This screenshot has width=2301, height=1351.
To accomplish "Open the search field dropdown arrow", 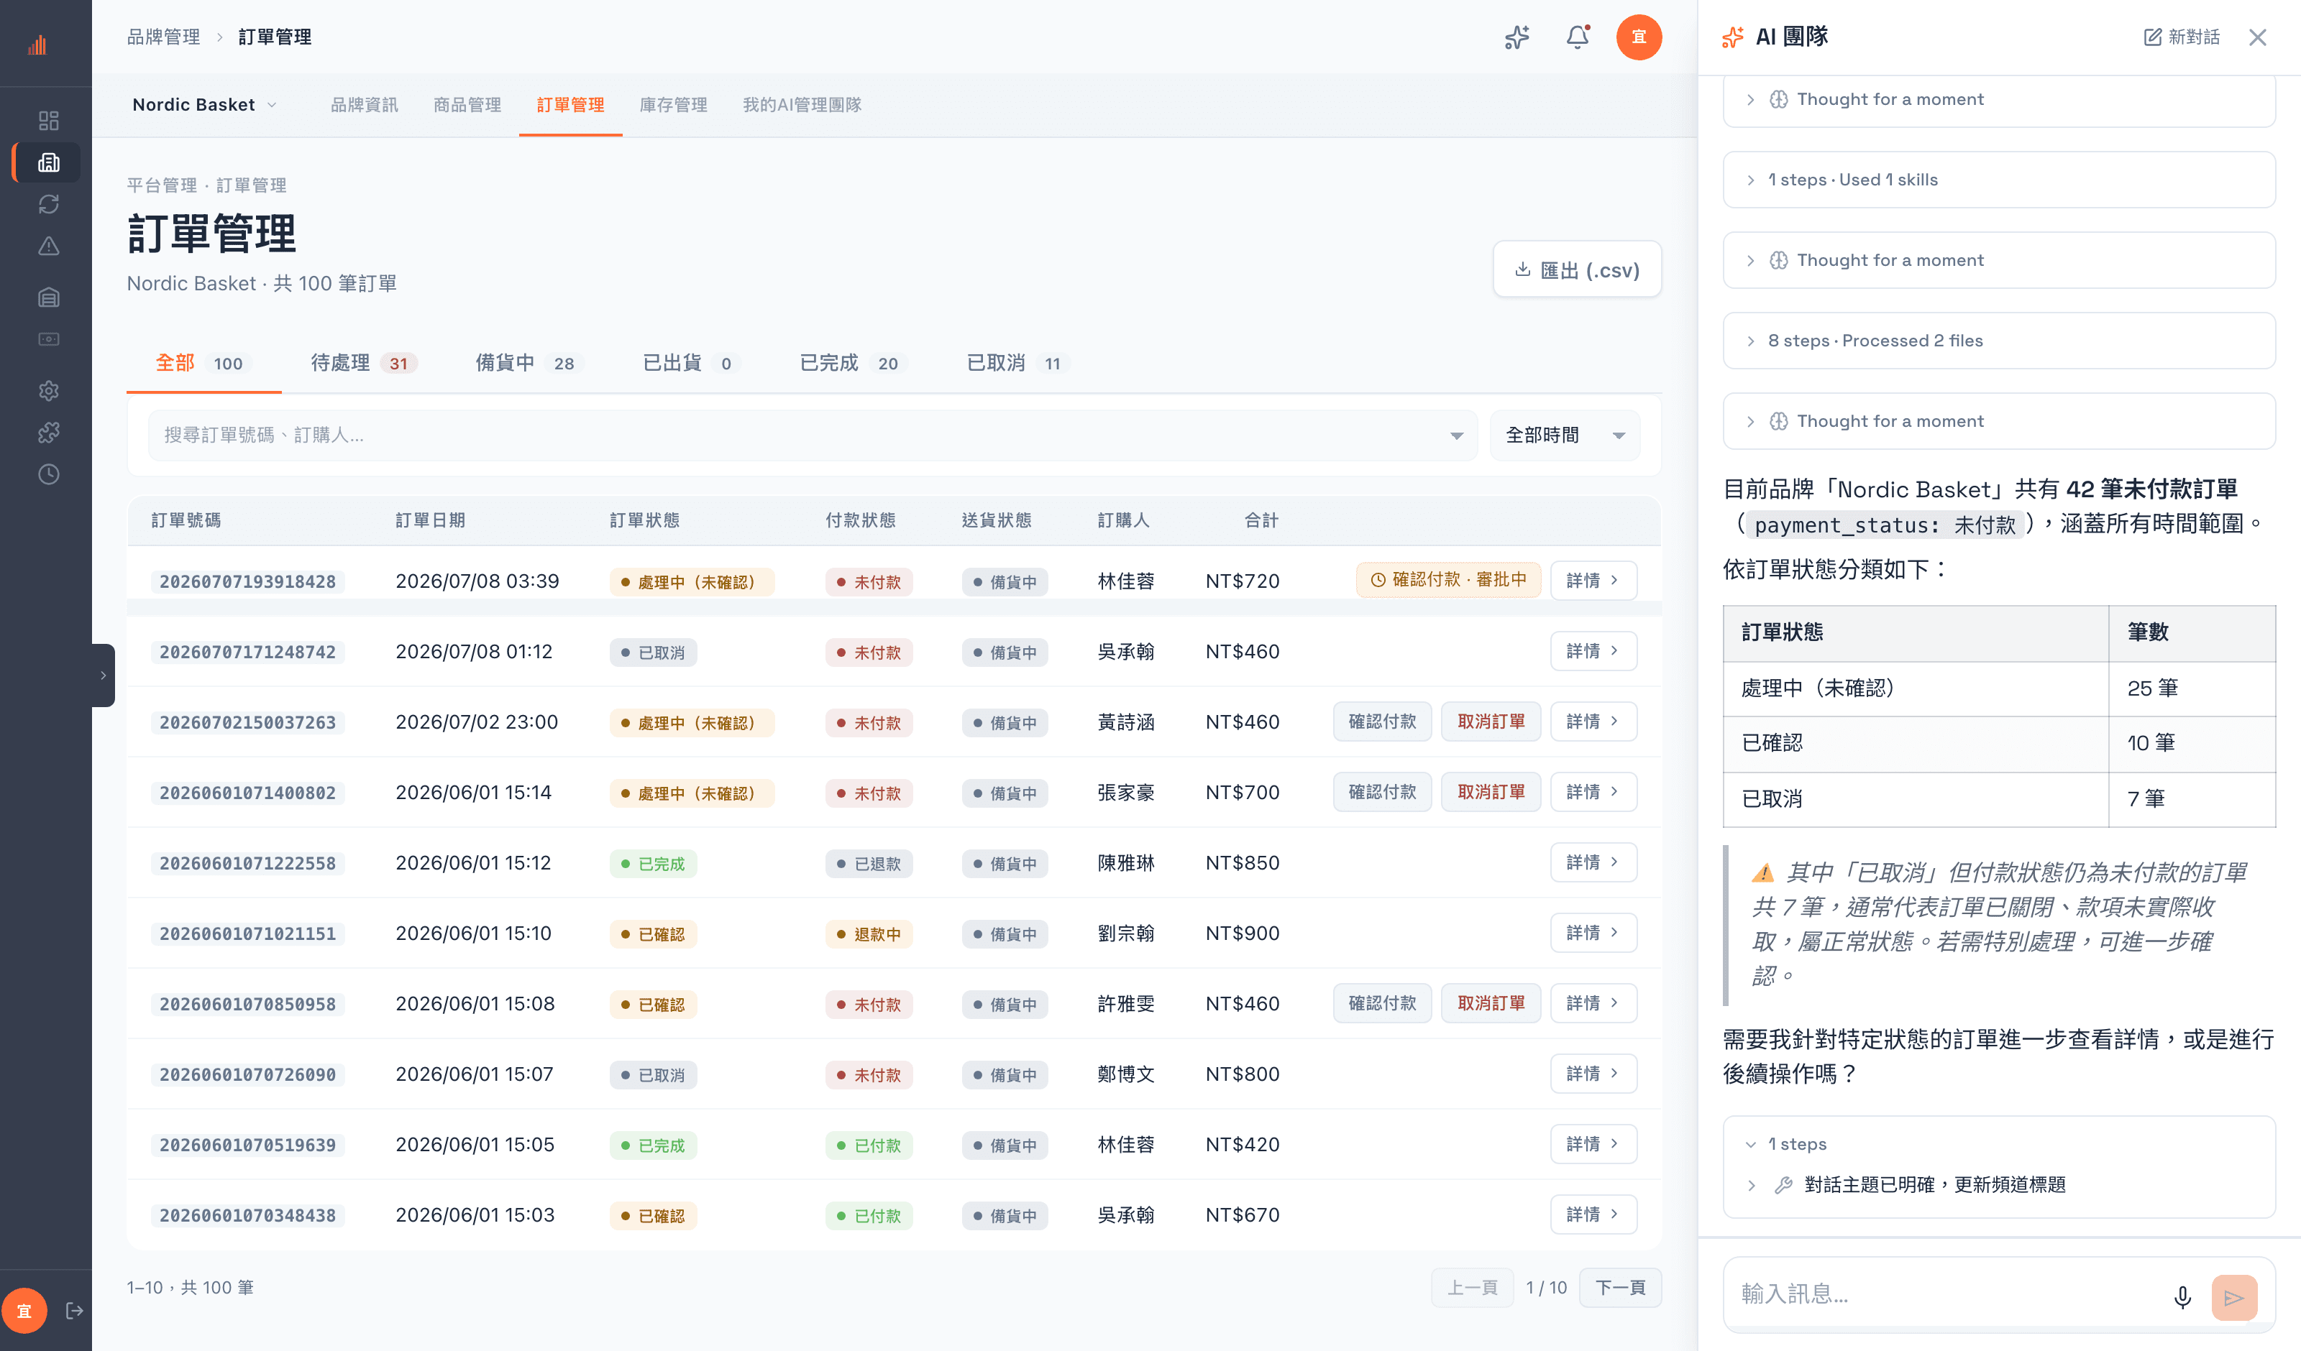I will point(1456,435).
